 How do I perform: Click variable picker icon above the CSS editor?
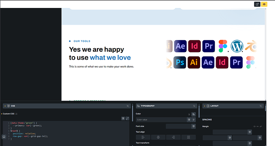point(123,119)
